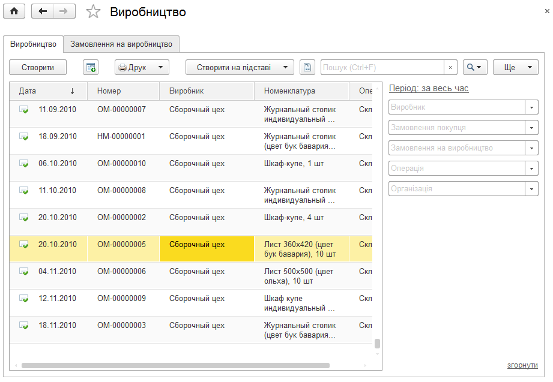Sort the list by the Дата column header

click(48, 91)
